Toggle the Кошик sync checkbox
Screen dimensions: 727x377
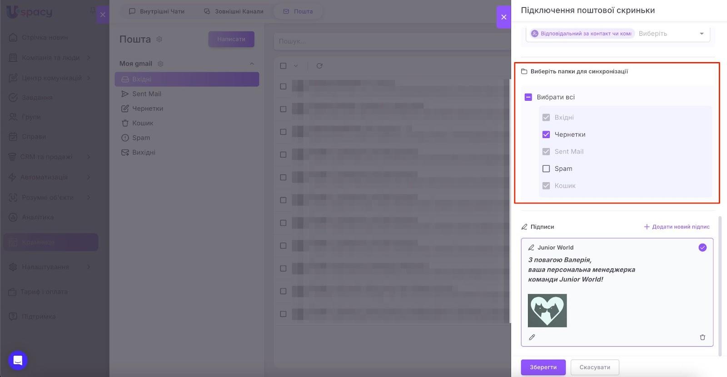(x=546, y=186)
